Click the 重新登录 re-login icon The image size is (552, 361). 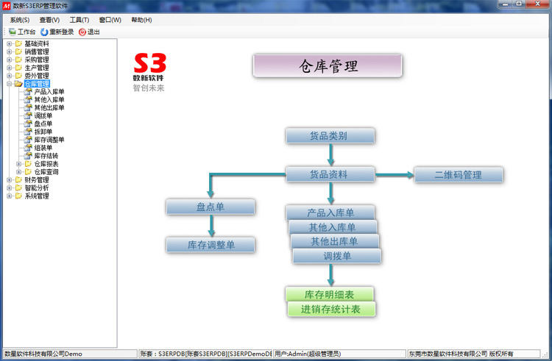point(44,32)
